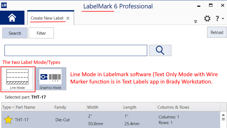Toggle the star favorite for THT-17

click(x=8, y=120)
